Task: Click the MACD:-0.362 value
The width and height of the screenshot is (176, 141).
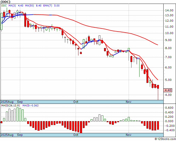Action: point(31,106)
